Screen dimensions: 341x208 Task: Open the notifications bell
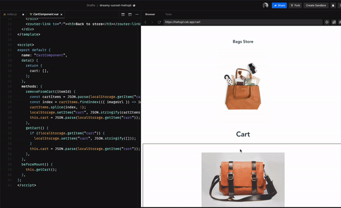(x=333, y=6)
